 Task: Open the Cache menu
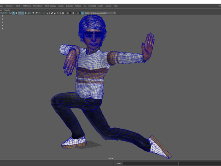coord(101,6)
